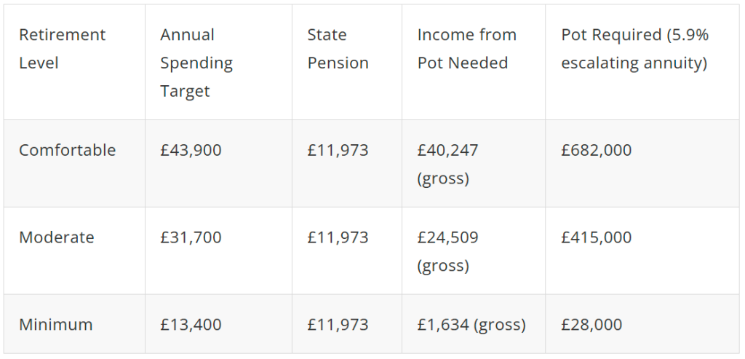Click the £43,900 spending target cell
Screen dimensions: 745x359
[x=191, y=150]
